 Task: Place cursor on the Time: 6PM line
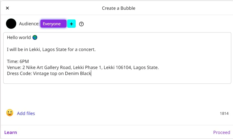pyautogui.click(x=18, y=61)
